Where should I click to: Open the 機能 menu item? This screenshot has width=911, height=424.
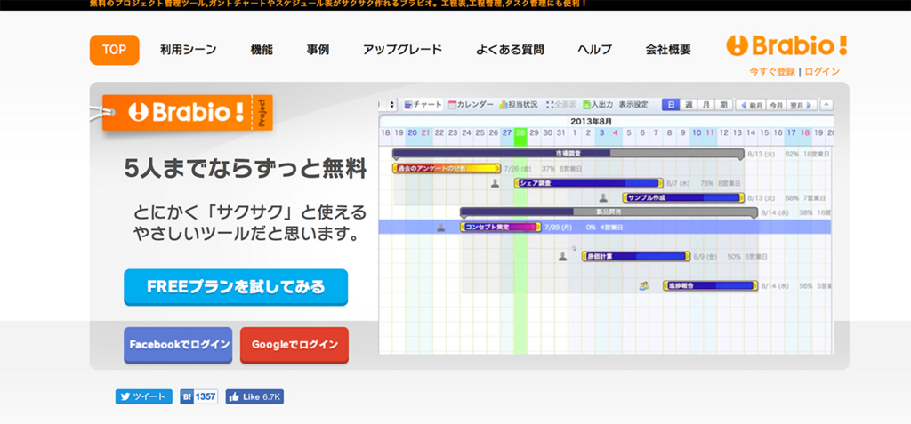262,50
